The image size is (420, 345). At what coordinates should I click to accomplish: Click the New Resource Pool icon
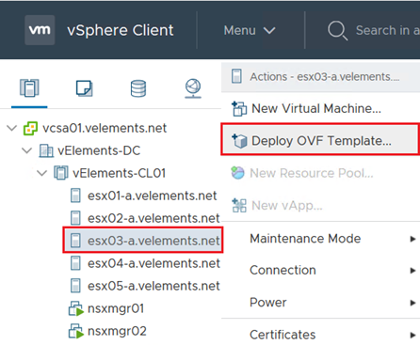[237, 173]
